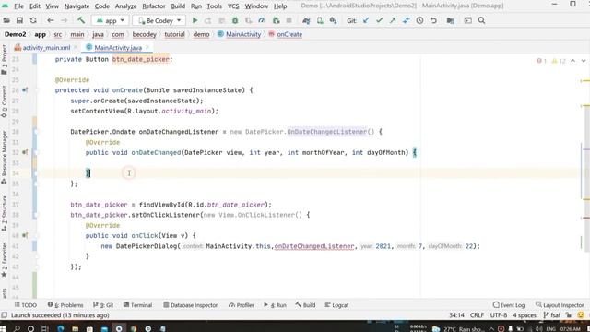This screenshot has height=332, width=590.
Task: Click the Debug app bug icon
Action: click(x=235, y=20)
